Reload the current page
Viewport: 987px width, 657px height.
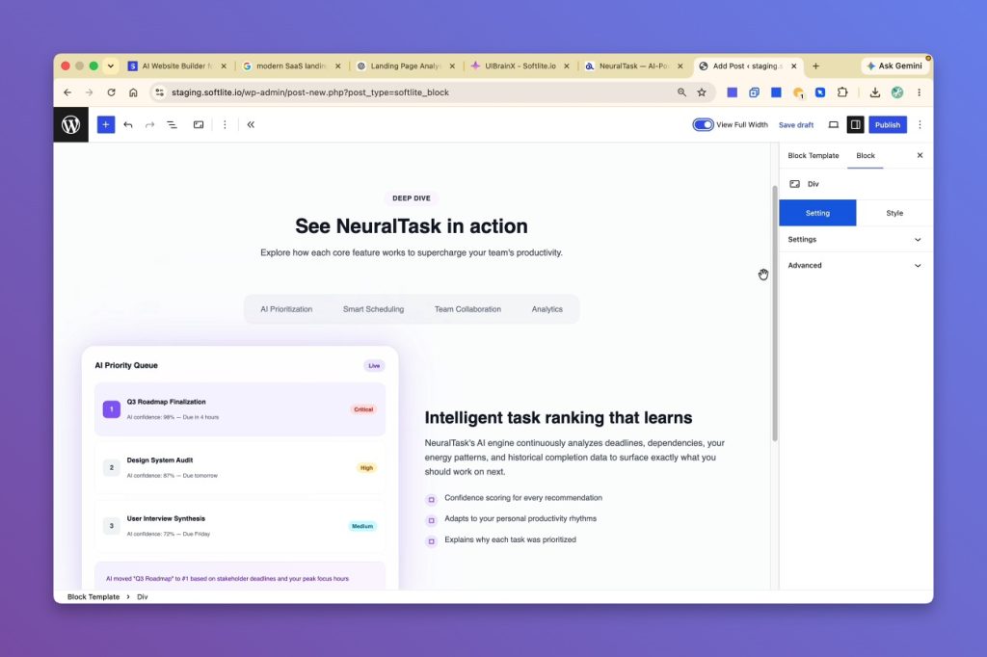tap(112, 92)
